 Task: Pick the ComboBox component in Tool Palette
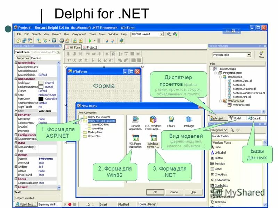coord(219,185)
